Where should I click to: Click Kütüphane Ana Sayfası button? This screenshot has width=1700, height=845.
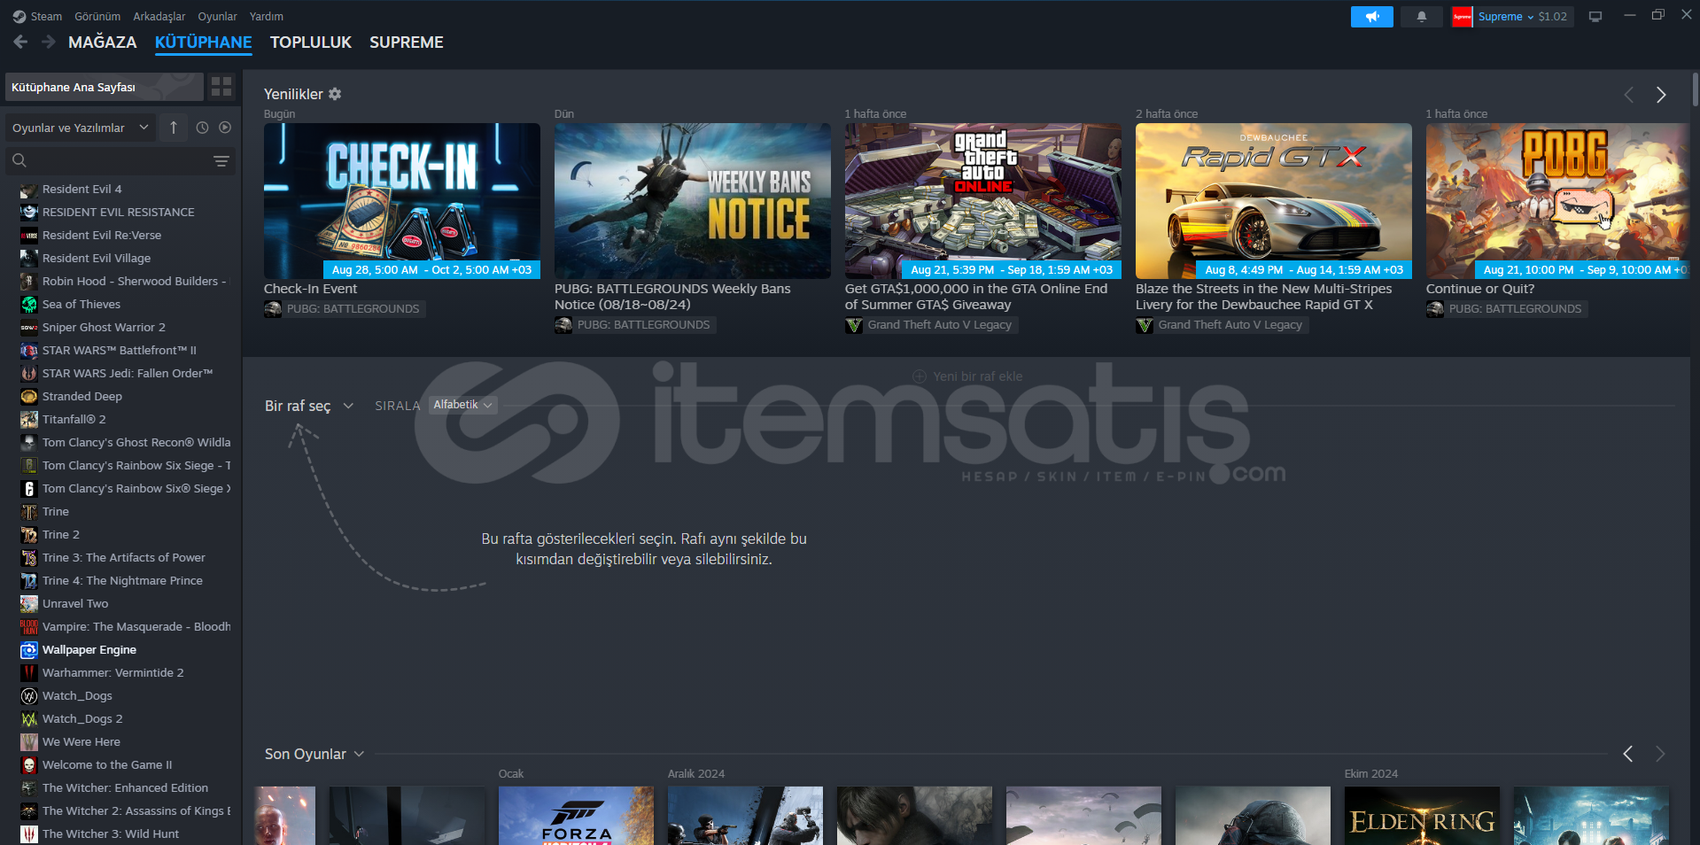105,87
